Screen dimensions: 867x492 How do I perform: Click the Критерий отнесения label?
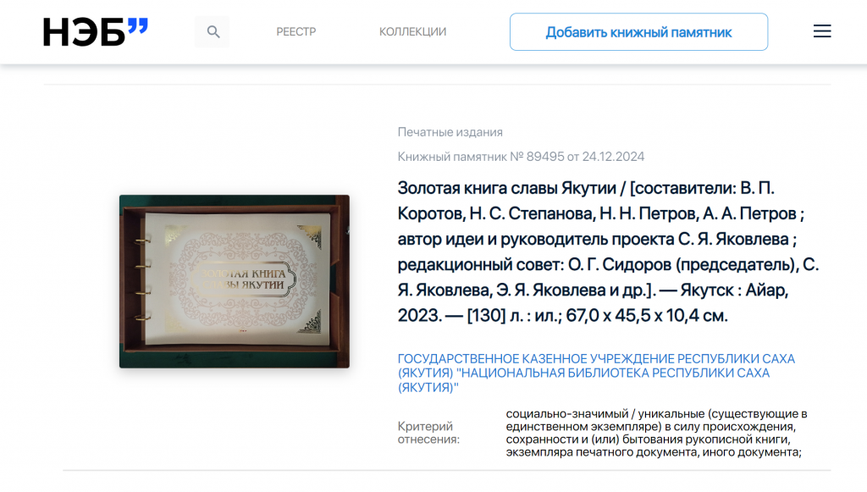click(x=428, y=432)
